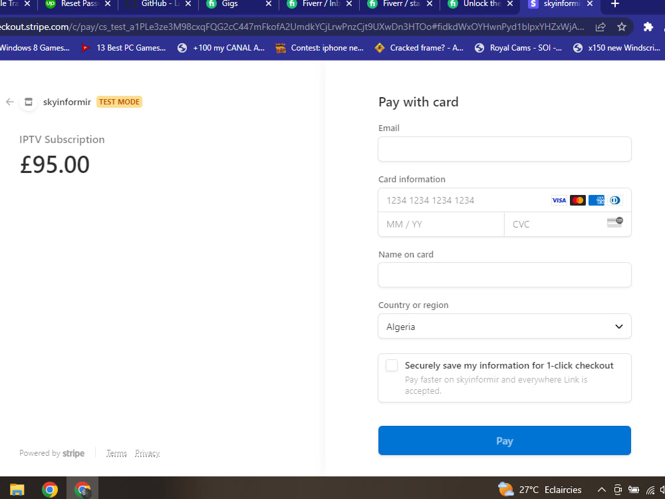Open the Royal Cams - SOI bookmark
This screenshot has width=665, height=499.
click(518, 48)
